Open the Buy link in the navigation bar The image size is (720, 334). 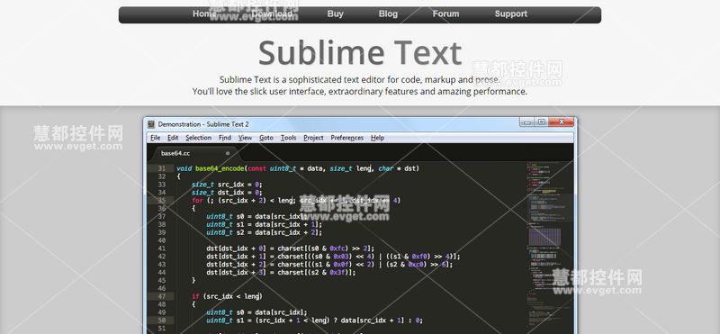[x=335, y=14]
